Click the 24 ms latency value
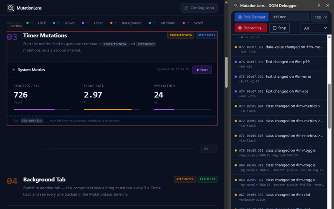The image size is (334, 209). [x=159, y=95]
